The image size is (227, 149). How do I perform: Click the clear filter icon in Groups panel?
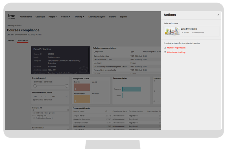pyautogui.click(x=68, y=110)
